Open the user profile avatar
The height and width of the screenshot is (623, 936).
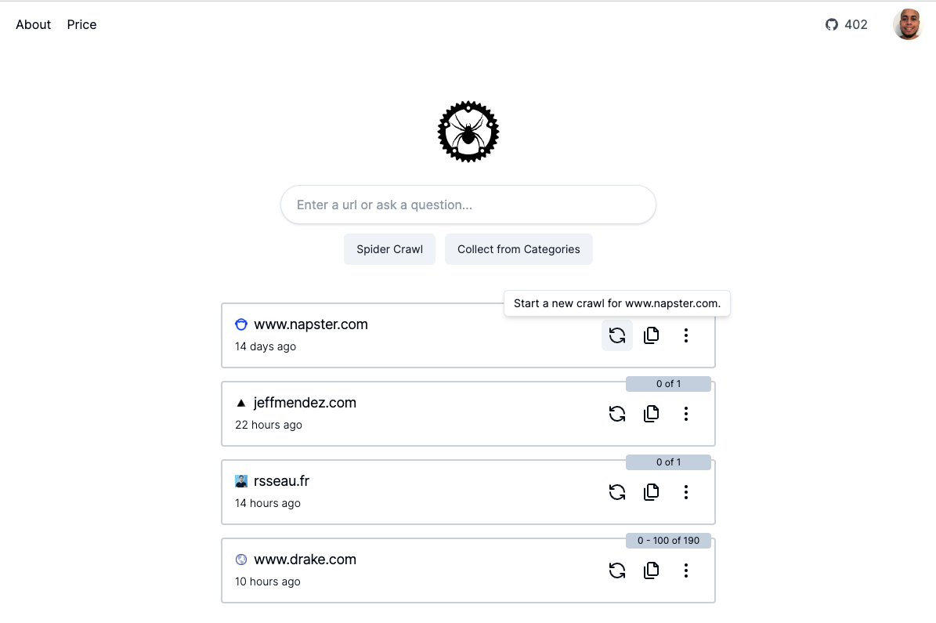pyautogui.click(x=908, y=24)
